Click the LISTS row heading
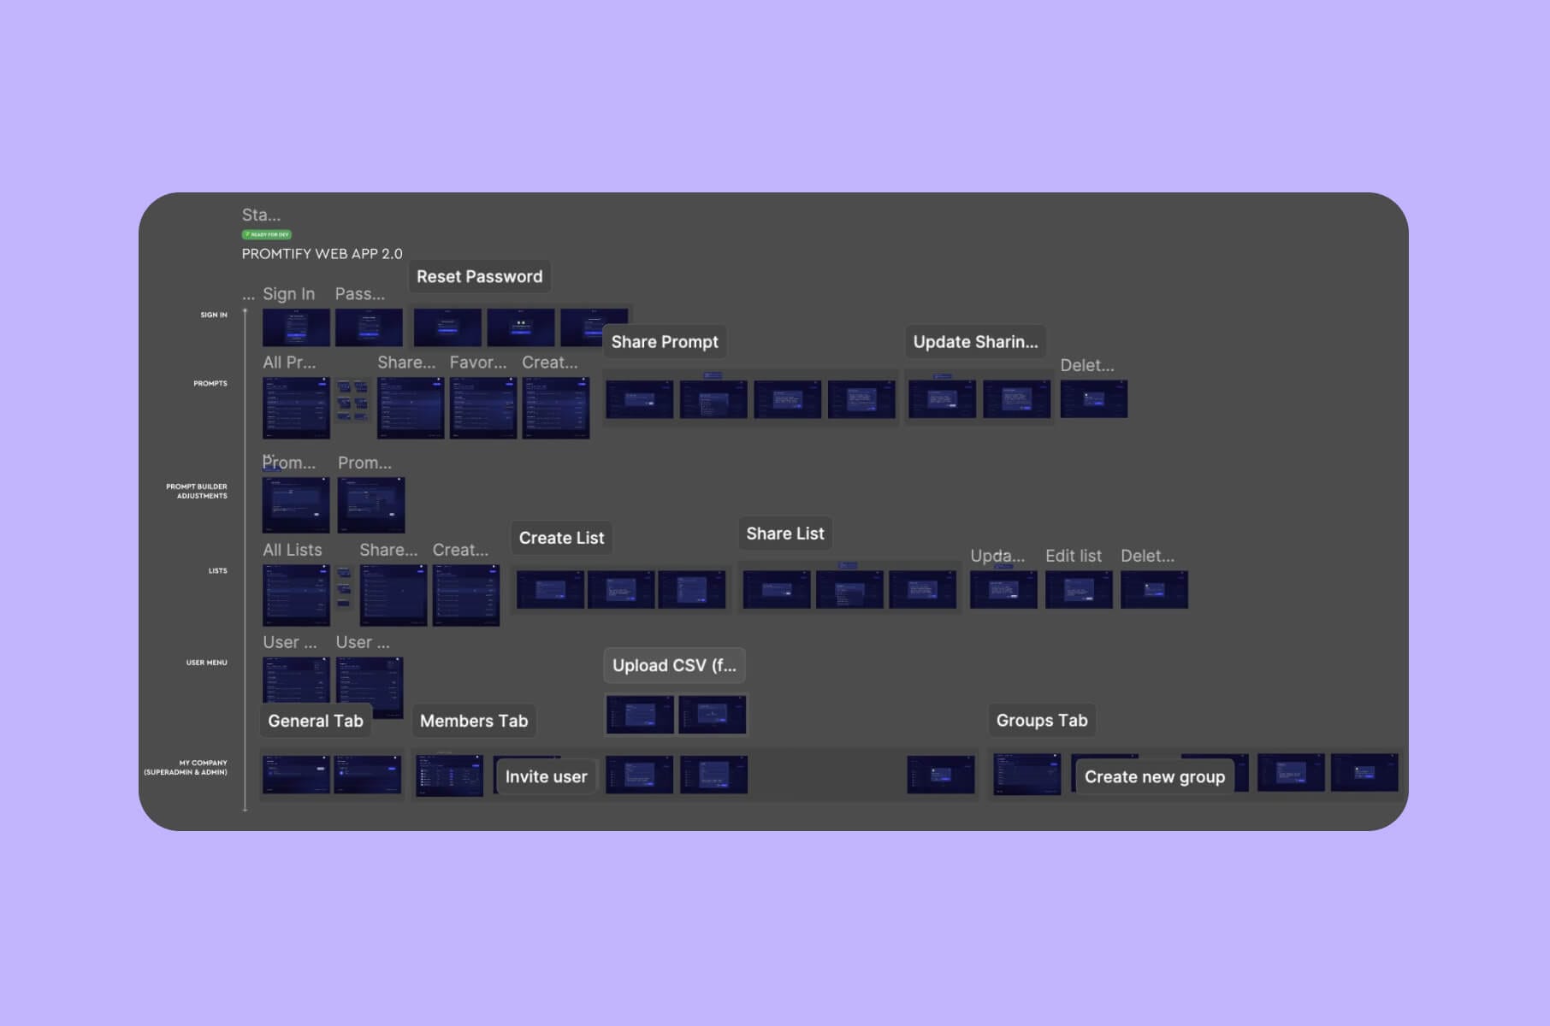Image resolution: width=1550 pixels, height=1026 pixels. pyautogui.click(x=218, y=570)
